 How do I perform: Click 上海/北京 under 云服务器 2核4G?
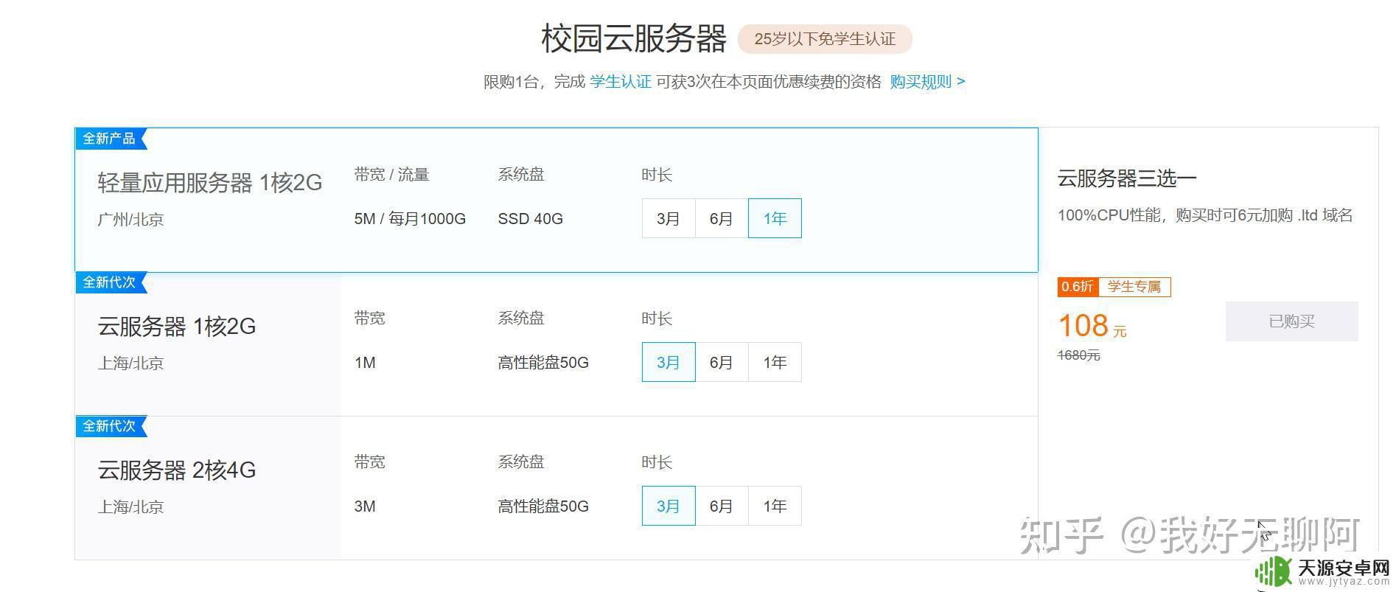click(130, 507)
